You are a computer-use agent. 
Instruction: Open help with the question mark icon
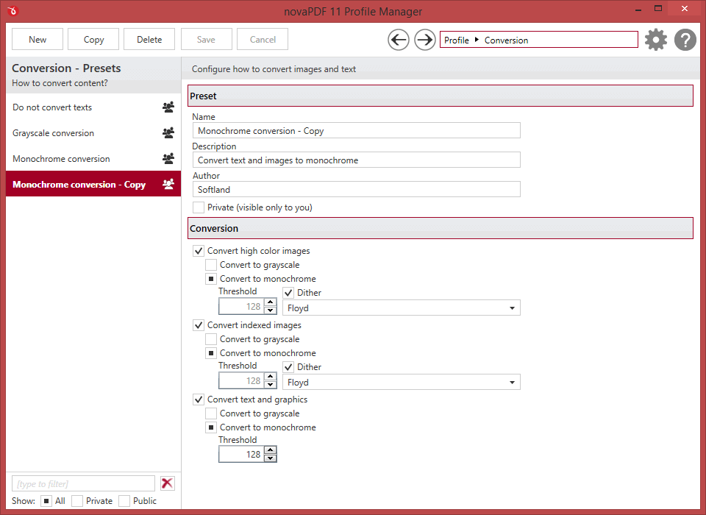685,40
